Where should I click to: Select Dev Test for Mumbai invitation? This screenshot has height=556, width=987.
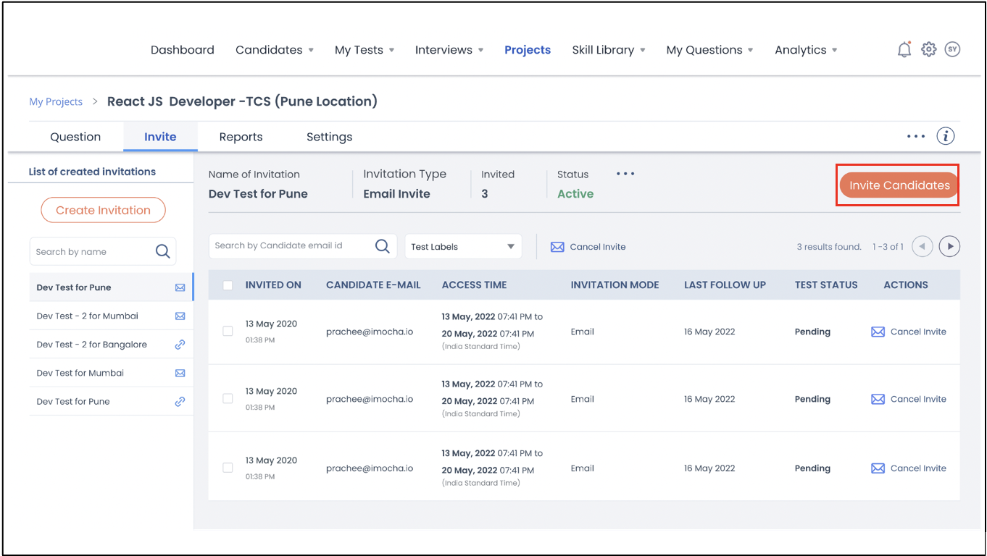click(x=112, y=373)
